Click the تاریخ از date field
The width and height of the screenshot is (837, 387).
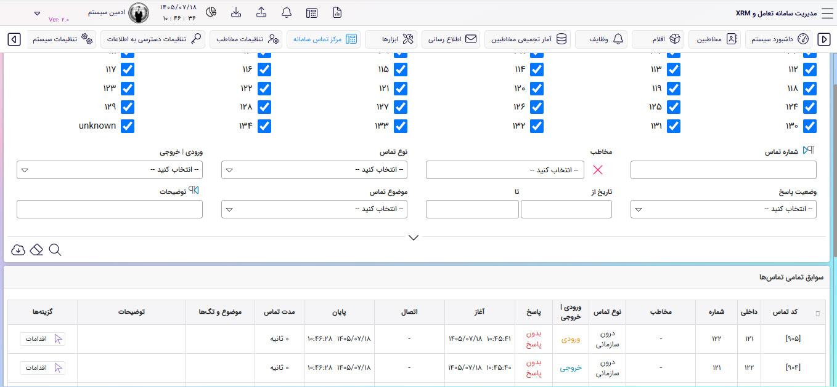pos(566,209)
